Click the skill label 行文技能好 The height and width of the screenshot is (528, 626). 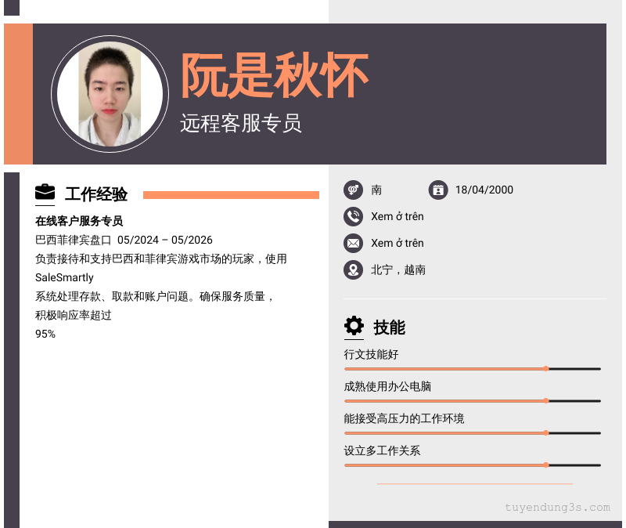371,354
